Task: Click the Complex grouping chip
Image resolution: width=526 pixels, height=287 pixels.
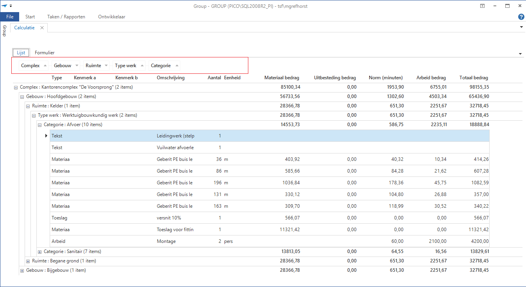Action: coord(31,66)
